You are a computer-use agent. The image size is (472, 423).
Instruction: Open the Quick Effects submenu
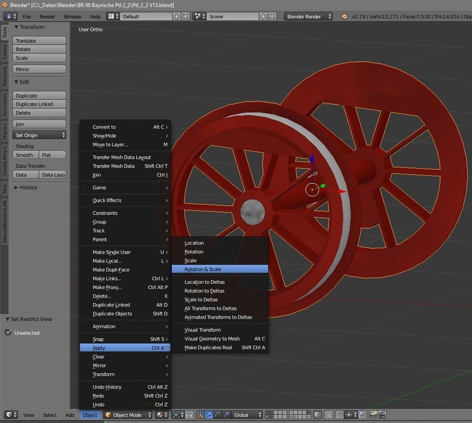click(125, 200)
